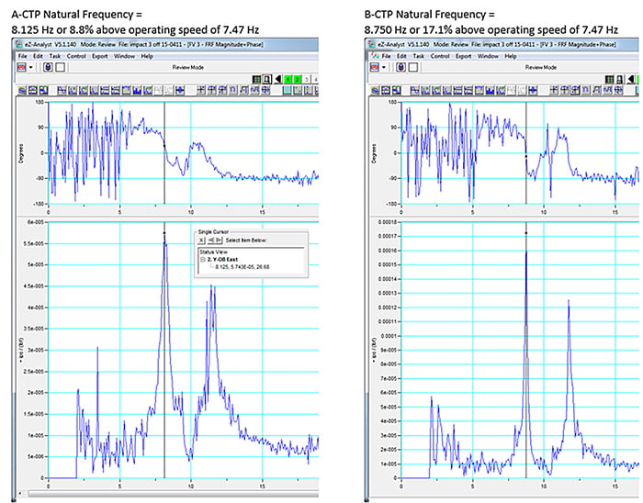The height and width of the screenshot is (503, 643).
Task: Expand dropdown arrow beside left window mode icon
Action: pyautogui.click(x=30, y=67)
